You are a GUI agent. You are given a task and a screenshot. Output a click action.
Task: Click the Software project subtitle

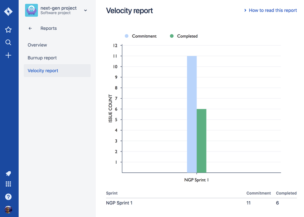56,13
